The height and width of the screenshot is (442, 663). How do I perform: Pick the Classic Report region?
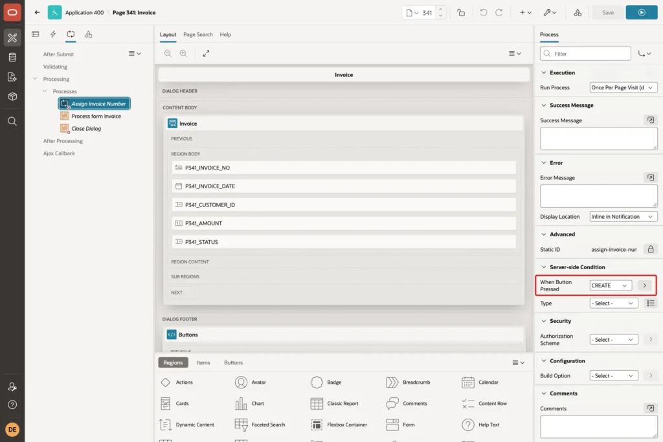tap(335, 404)
